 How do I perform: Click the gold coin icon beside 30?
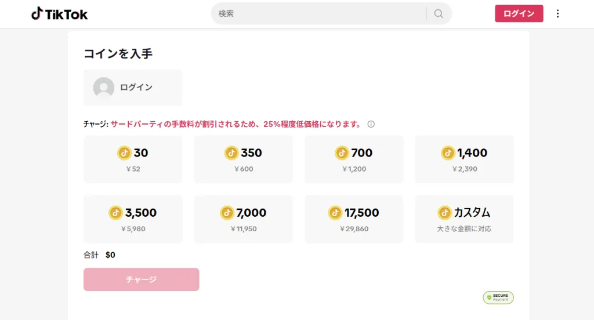click(x=124, y=153)
